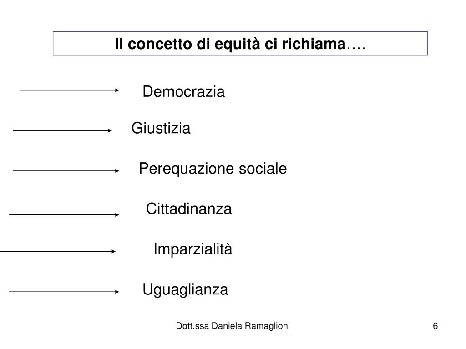
Task: Click the word richiama in the title
Action: click(314, 44)
